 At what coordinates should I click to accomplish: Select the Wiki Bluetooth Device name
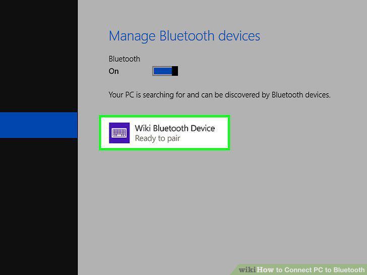point(175,128)
